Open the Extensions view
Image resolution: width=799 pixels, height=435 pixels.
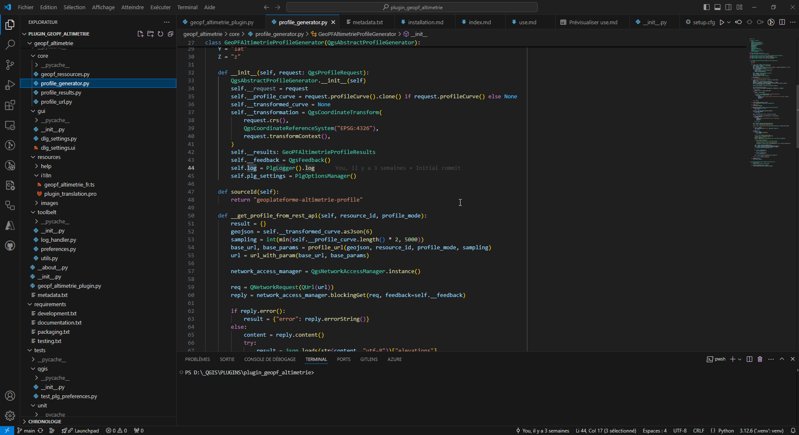10,105
